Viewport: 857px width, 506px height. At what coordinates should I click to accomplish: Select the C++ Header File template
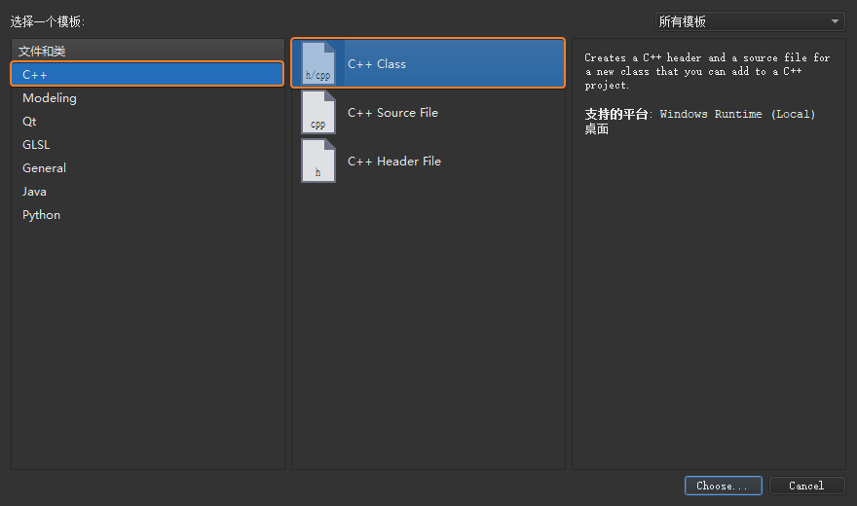[428, 161]
